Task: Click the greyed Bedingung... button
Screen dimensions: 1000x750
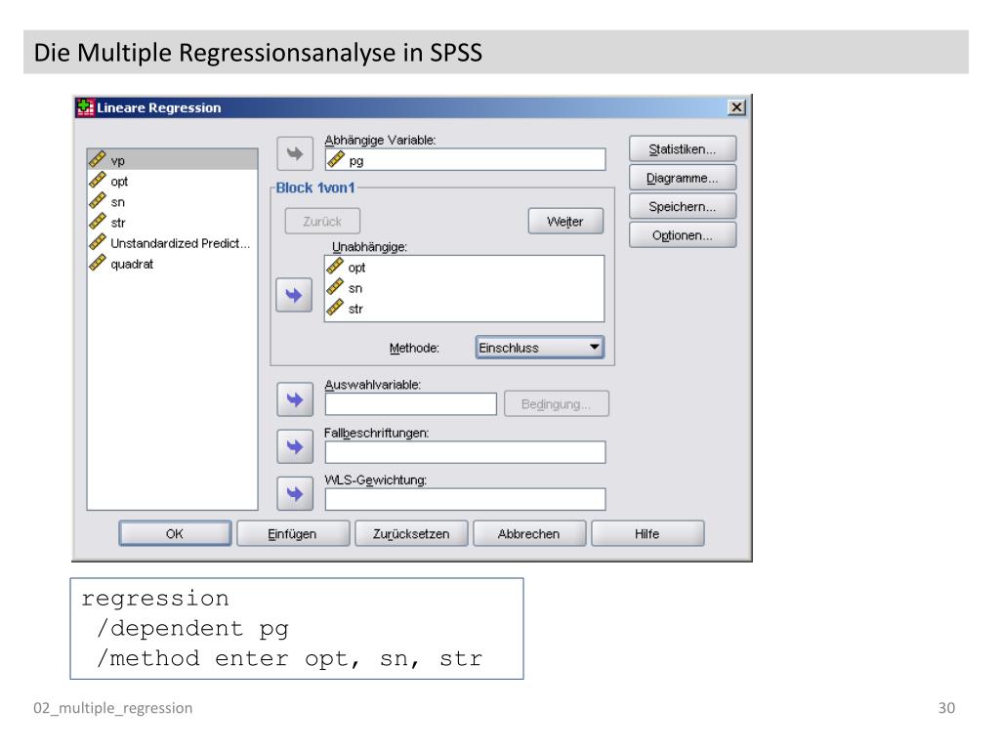Action: point(556,404)
